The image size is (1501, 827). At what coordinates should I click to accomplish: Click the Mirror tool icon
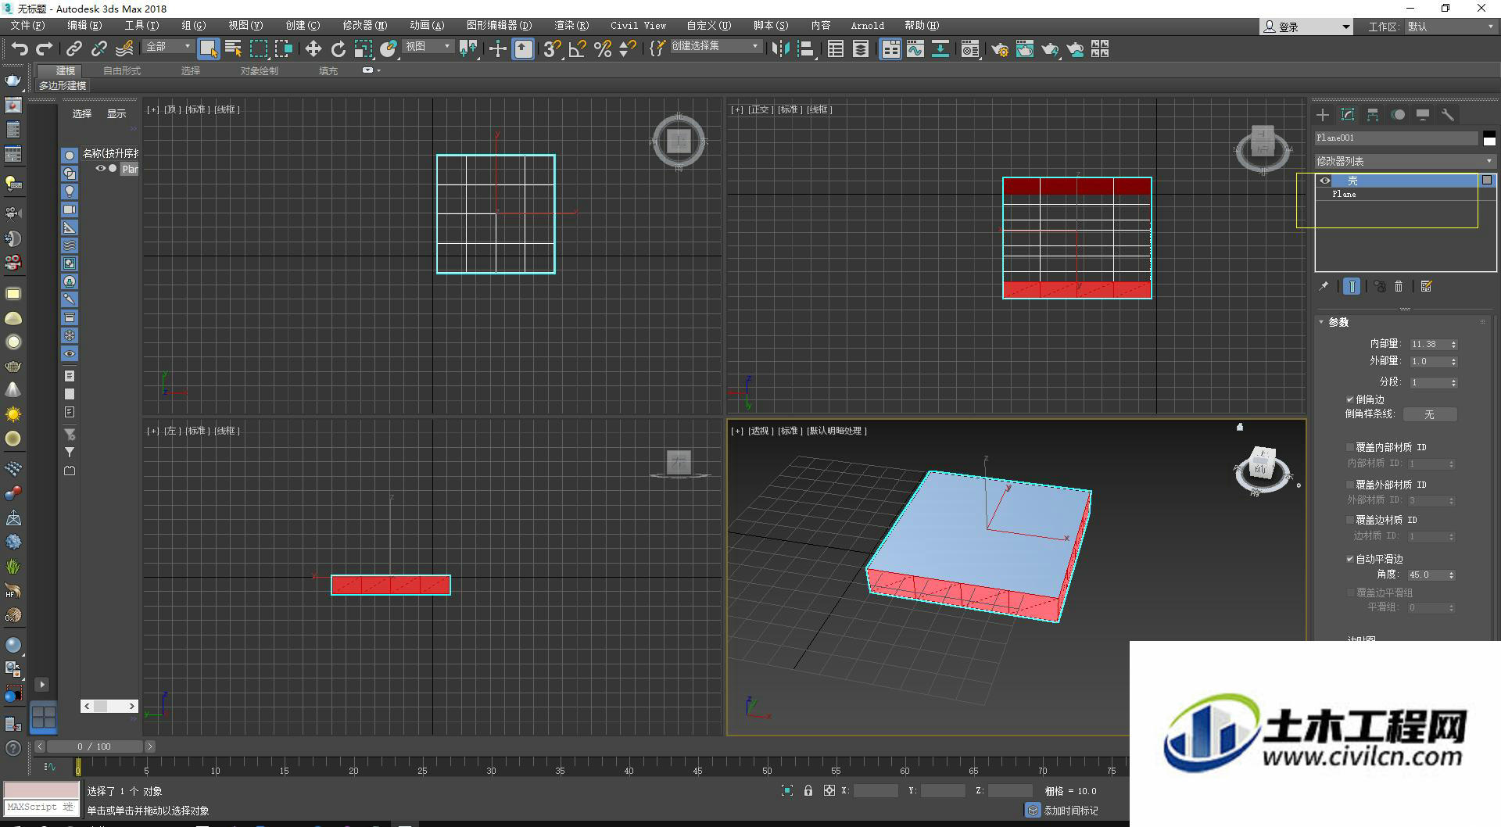[x=780, y=49]
